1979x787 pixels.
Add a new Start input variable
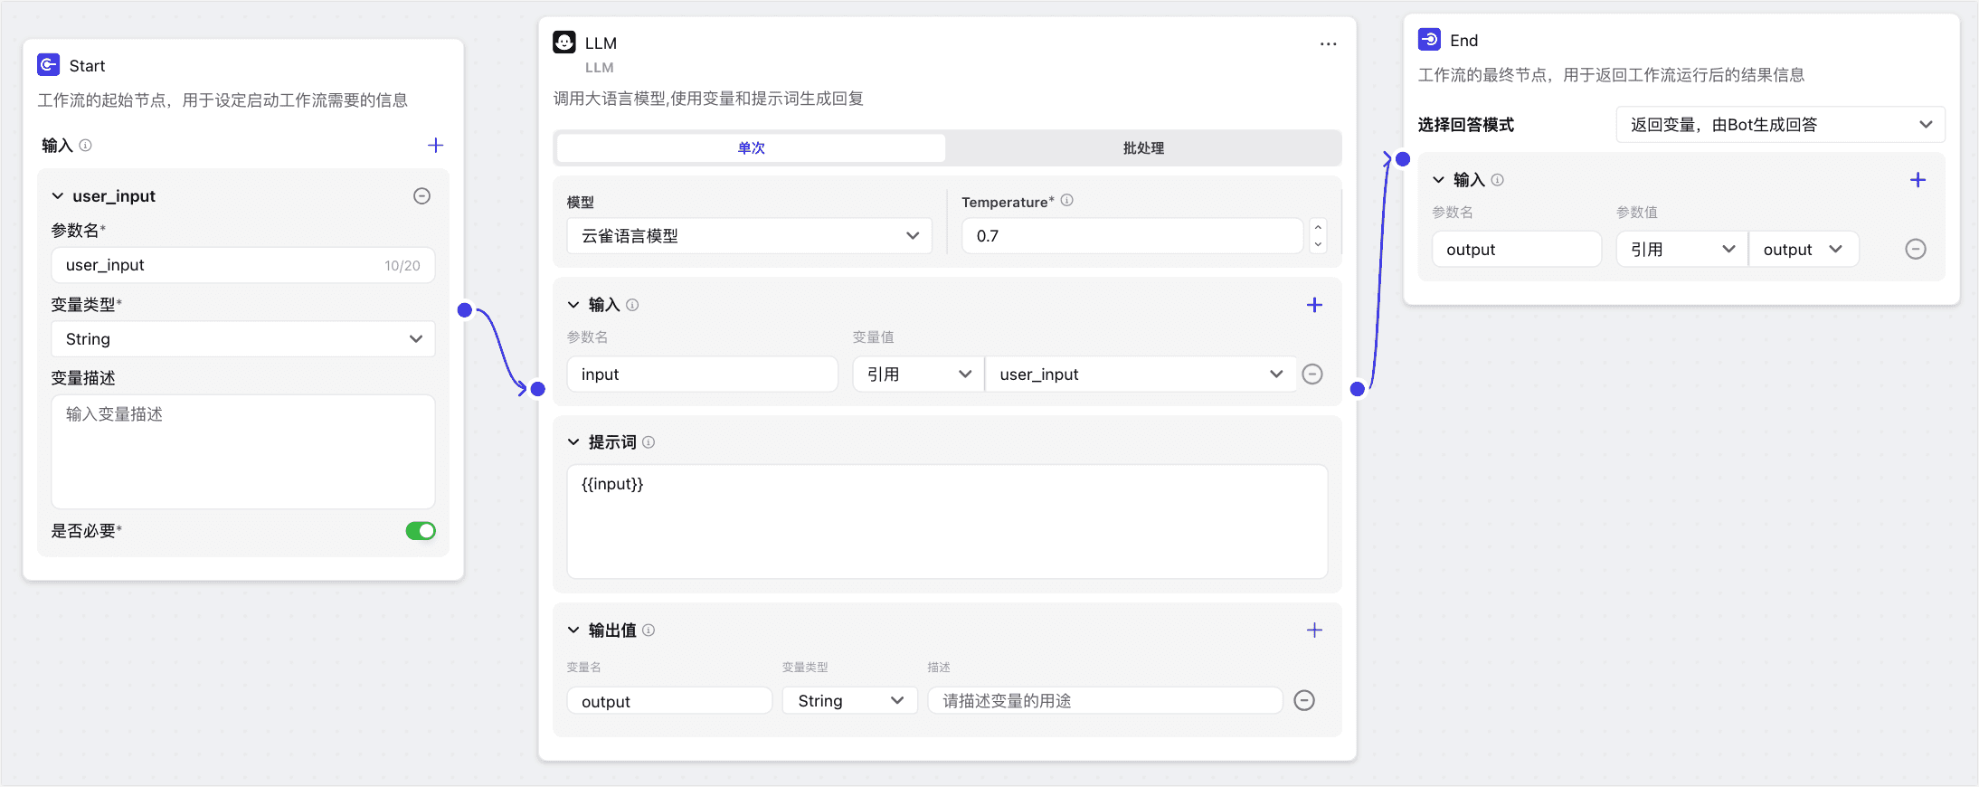(435, 146)
